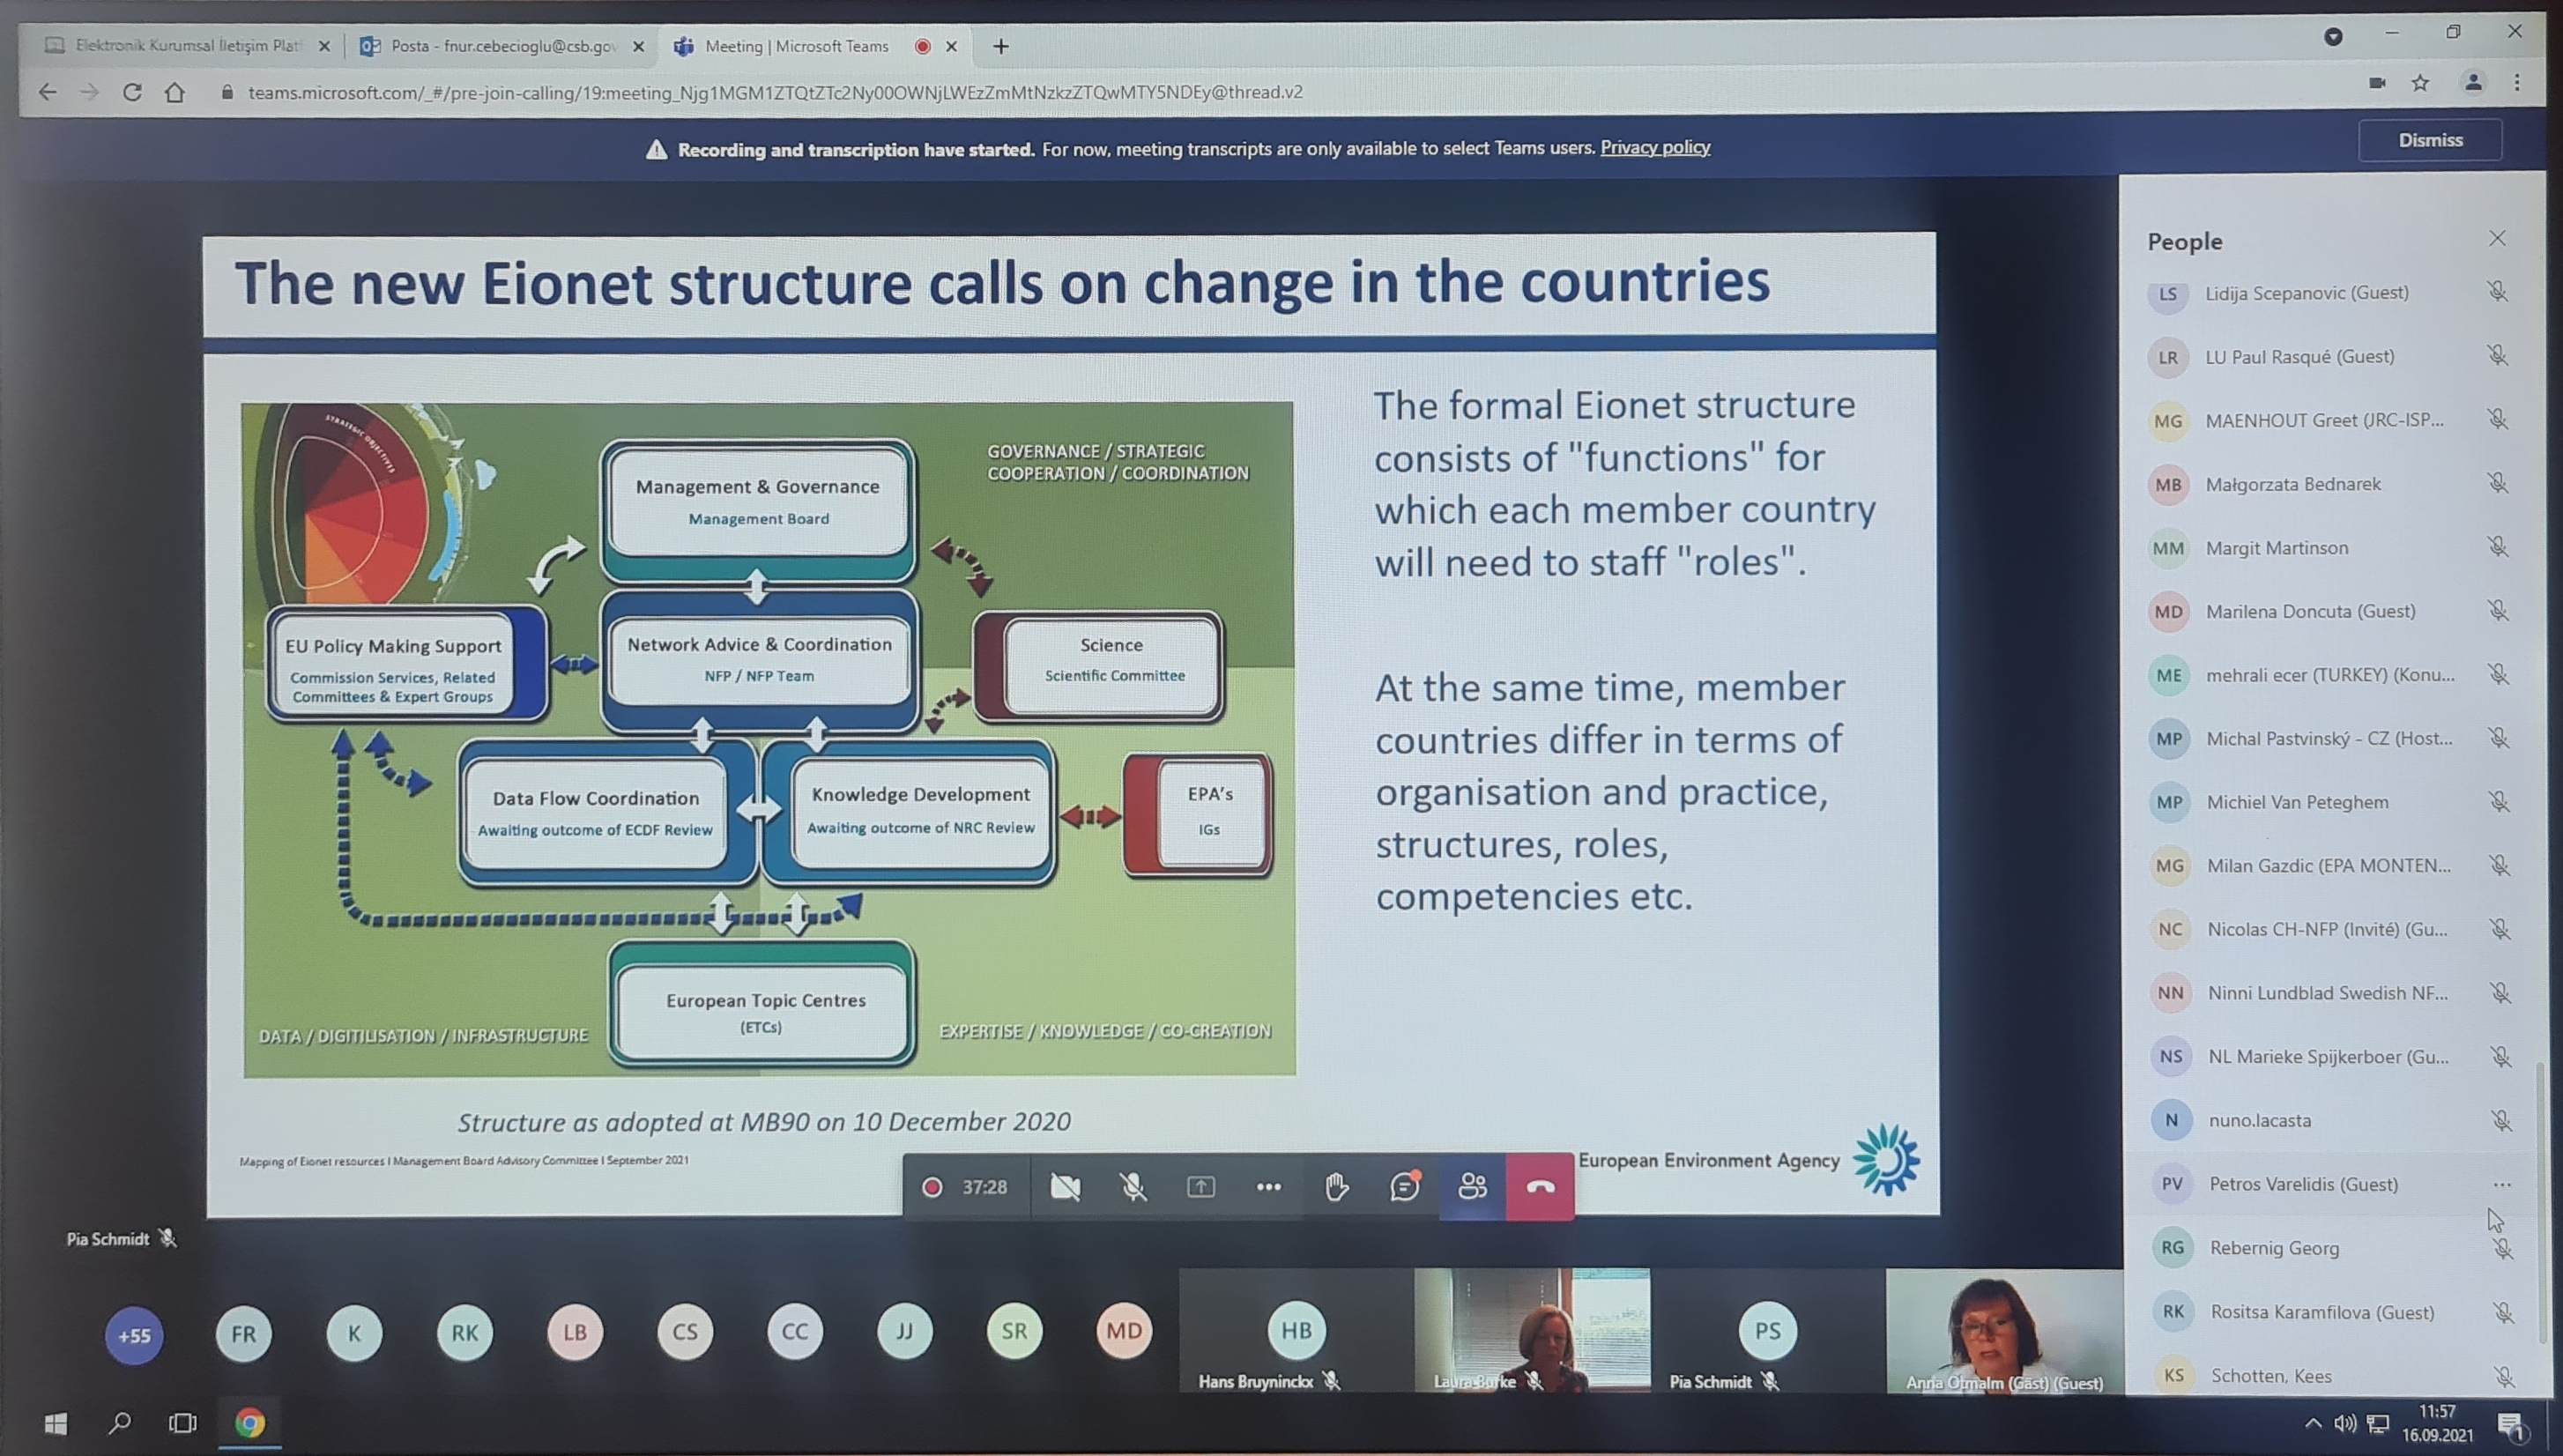Viewport: 2563px width, 1456px height.
Task: Click Privacy policy link in notification bar
Action: 1654,148
